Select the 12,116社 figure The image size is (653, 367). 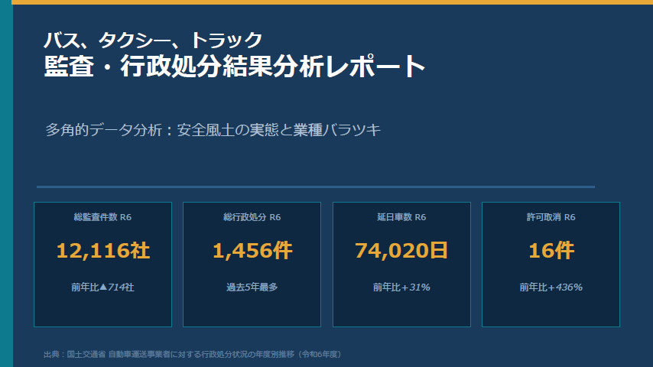tap(102, 250)
